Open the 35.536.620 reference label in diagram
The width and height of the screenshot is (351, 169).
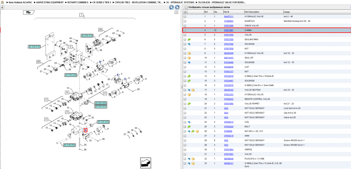click(71, 75)
